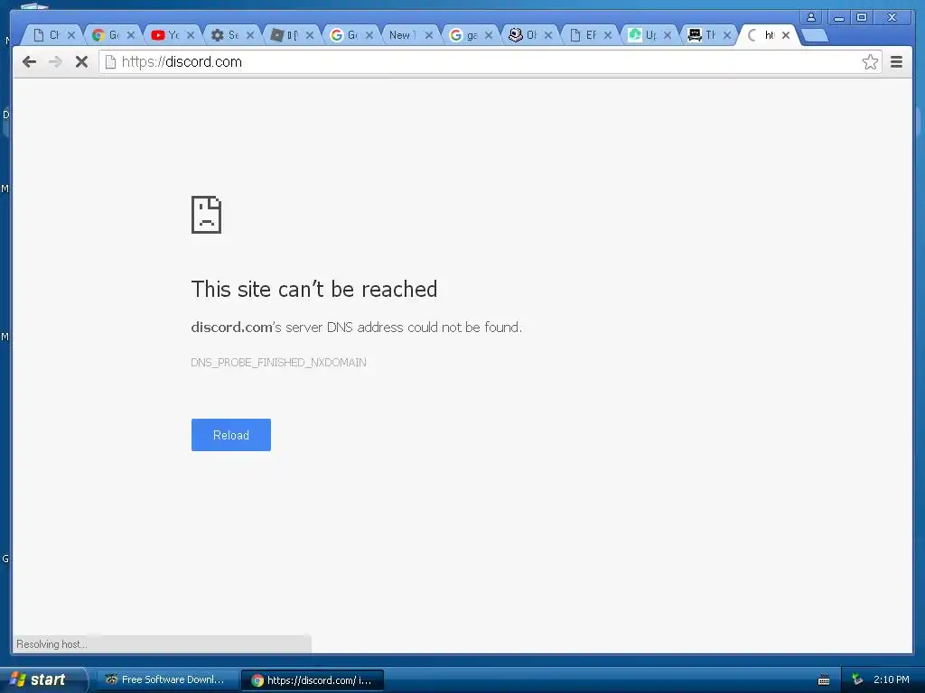Click the DNS address not found message

[356, 327]
